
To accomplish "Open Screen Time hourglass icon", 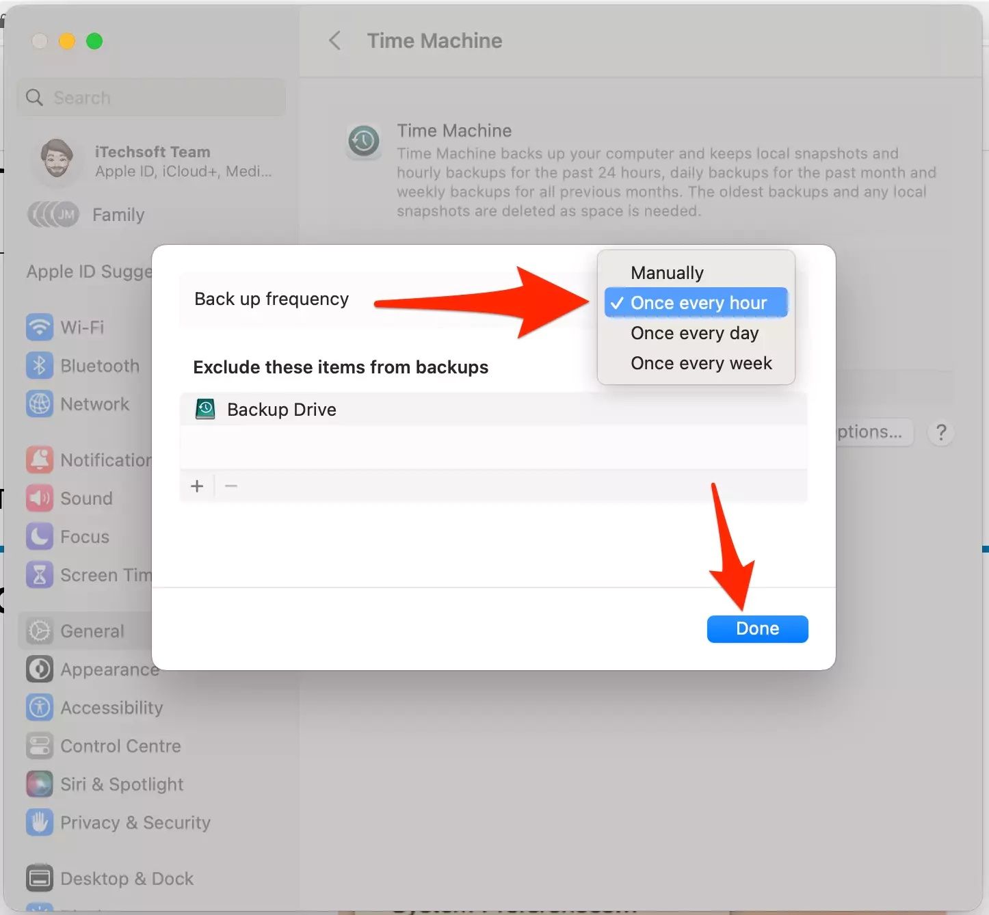I will pos(40,575).
